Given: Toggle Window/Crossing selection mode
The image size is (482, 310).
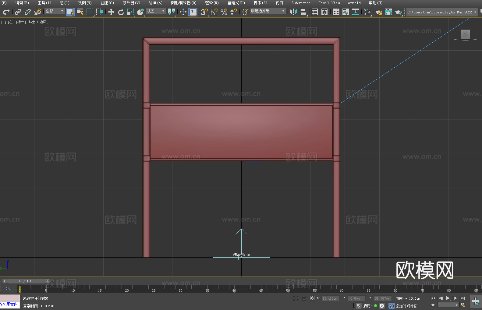Looking at the screenshot, I should (100, 12).
